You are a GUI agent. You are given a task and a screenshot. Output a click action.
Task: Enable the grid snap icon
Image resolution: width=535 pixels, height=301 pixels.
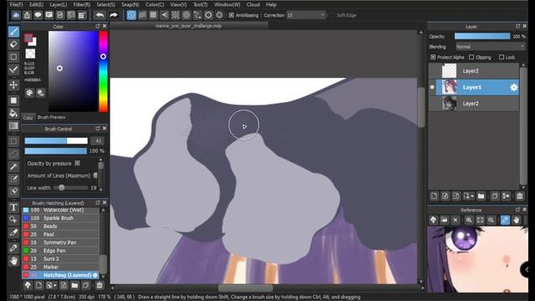[153, 15]
